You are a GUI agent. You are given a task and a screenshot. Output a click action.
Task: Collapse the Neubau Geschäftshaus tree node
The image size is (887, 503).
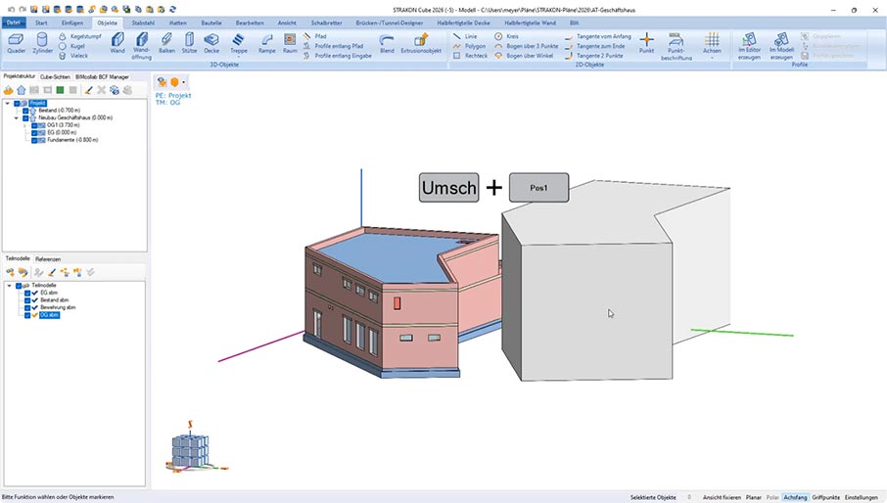(x=16, y=118)
